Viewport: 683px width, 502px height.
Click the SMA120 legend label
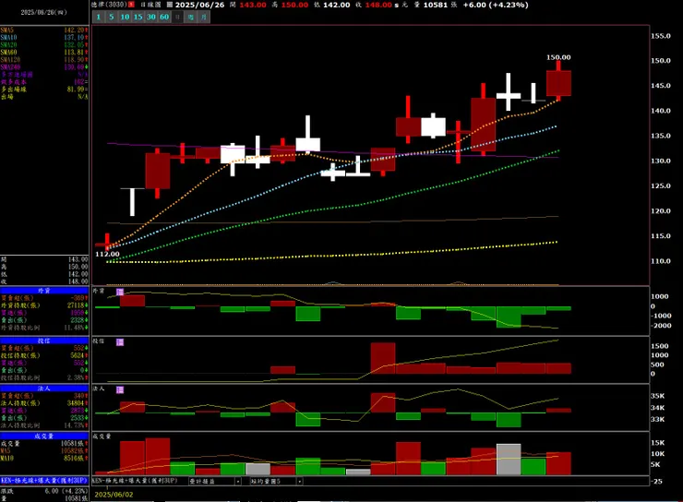[10, 60]
